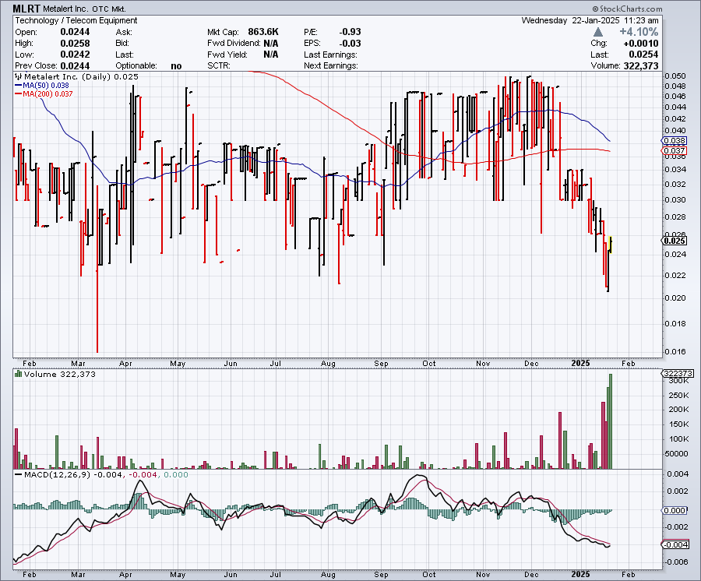Click the Prev Close value 0.0244
Screen dimensions: 701x581
click(x=75, y=65)
